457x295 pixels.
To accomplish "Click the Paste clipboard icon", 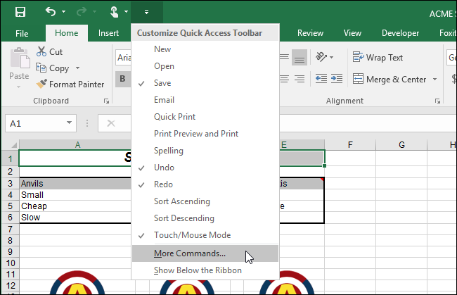I will [x=20, y=58].
